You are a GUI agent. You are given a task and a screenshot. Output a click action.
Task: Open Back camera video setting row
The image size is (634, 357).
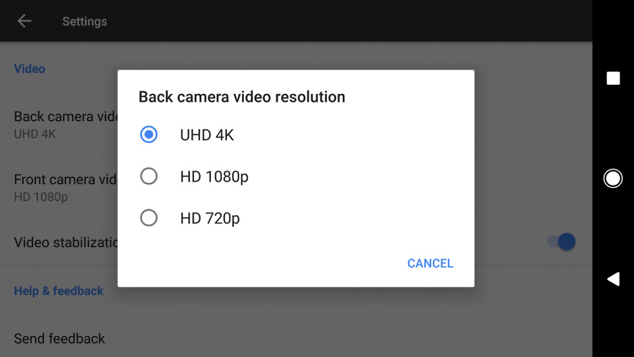(65, 124)
